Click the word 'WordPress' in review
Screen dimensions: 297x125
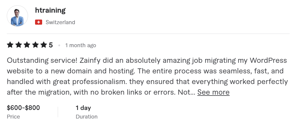pyautogui.click(x=268, y=61)
